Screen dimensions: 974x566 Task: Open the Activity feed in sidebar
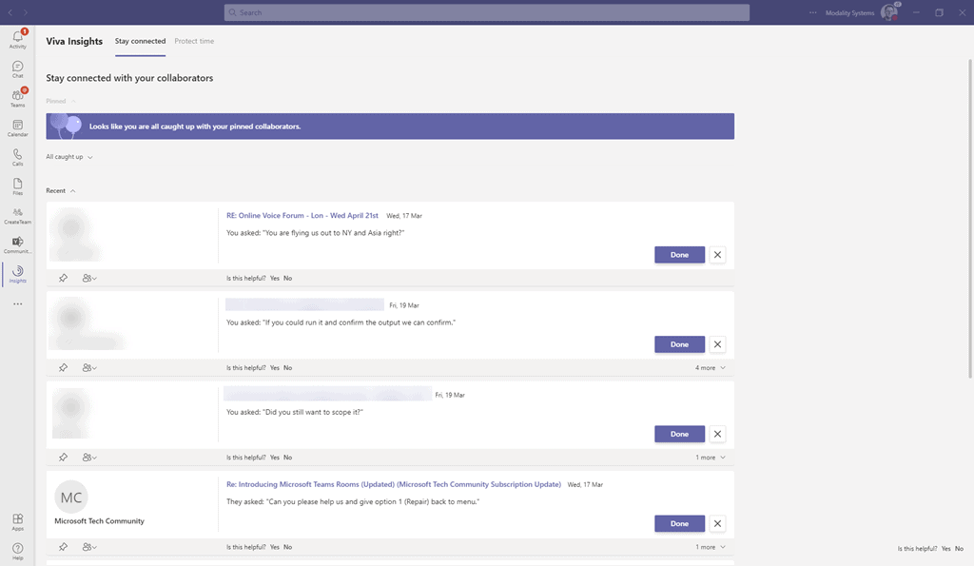coord(17,39)
